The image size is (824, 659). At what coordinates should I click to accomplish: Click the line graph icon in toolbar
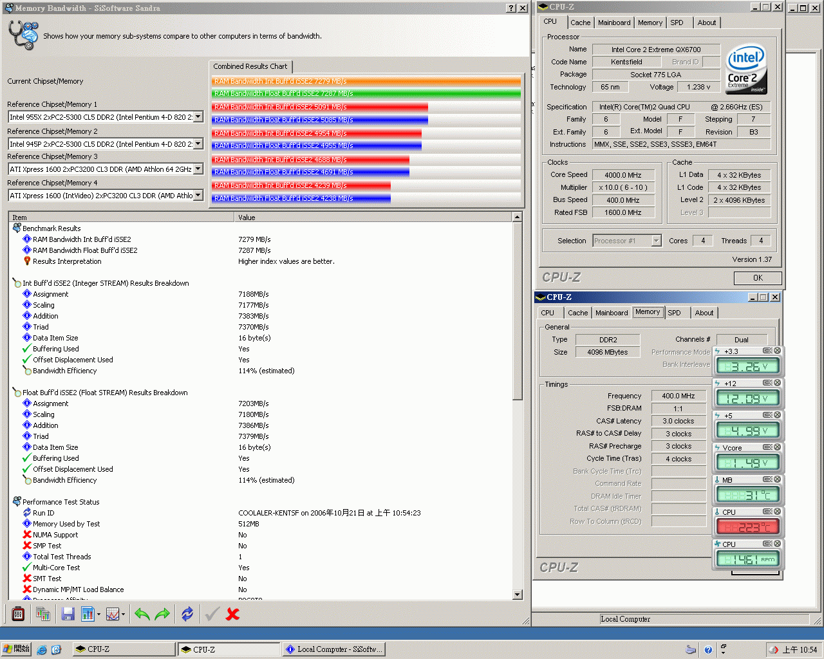point(113,614)
